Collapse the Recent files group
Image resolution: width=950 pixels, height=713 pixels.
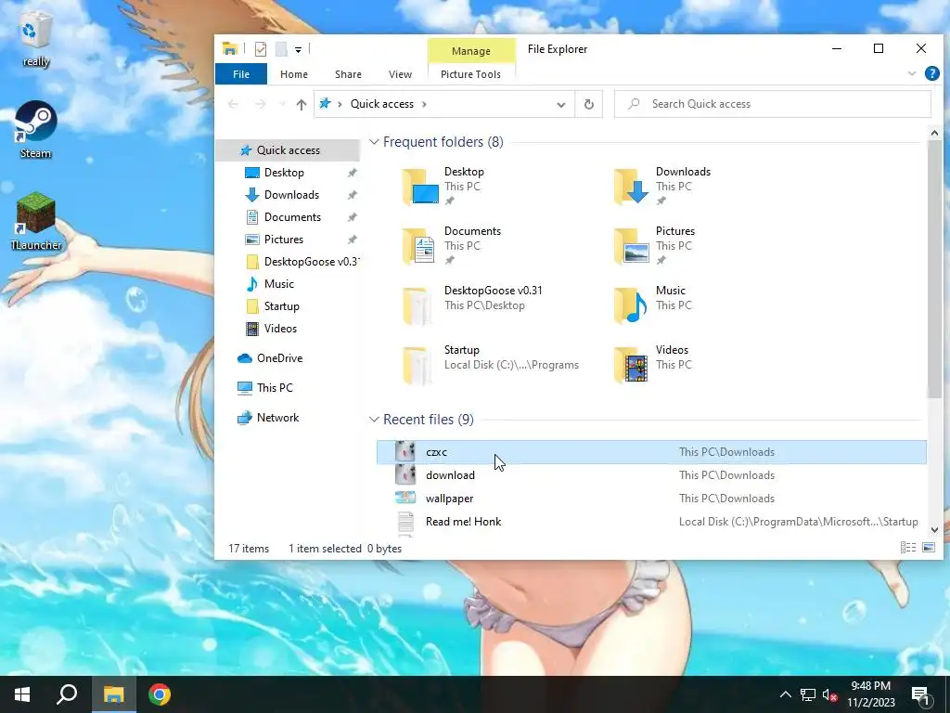click(x=375, y=420)
